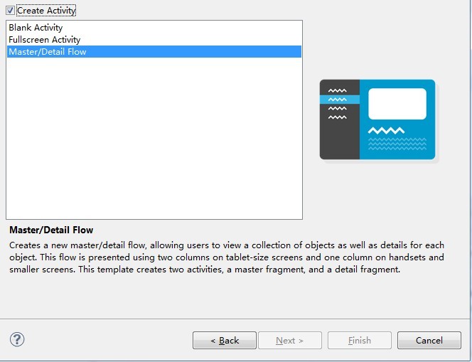Click the help question mark icon
Viewport: 472px width, 362px height.
(17, 340)
